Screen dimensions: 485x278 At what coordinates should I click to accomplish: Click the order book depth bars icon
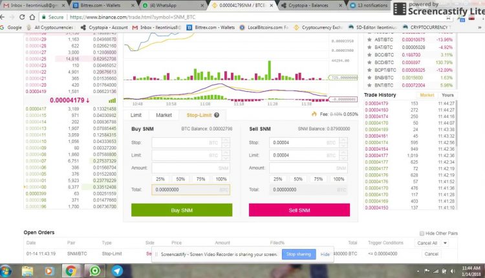pyautogui.click(x=112, y=100)
